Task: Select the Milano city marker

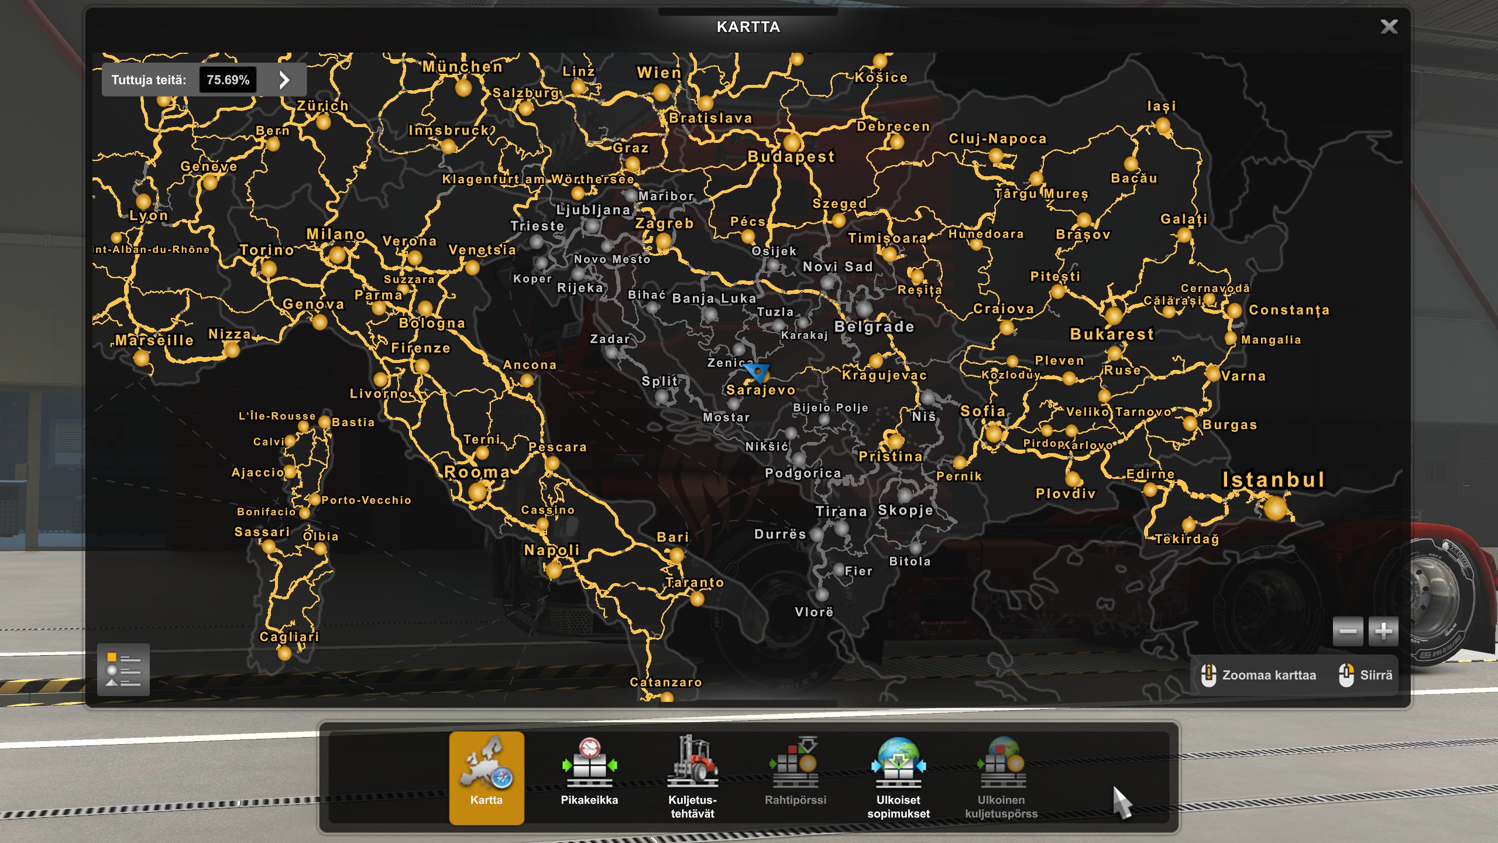Action: coord(337,255)
